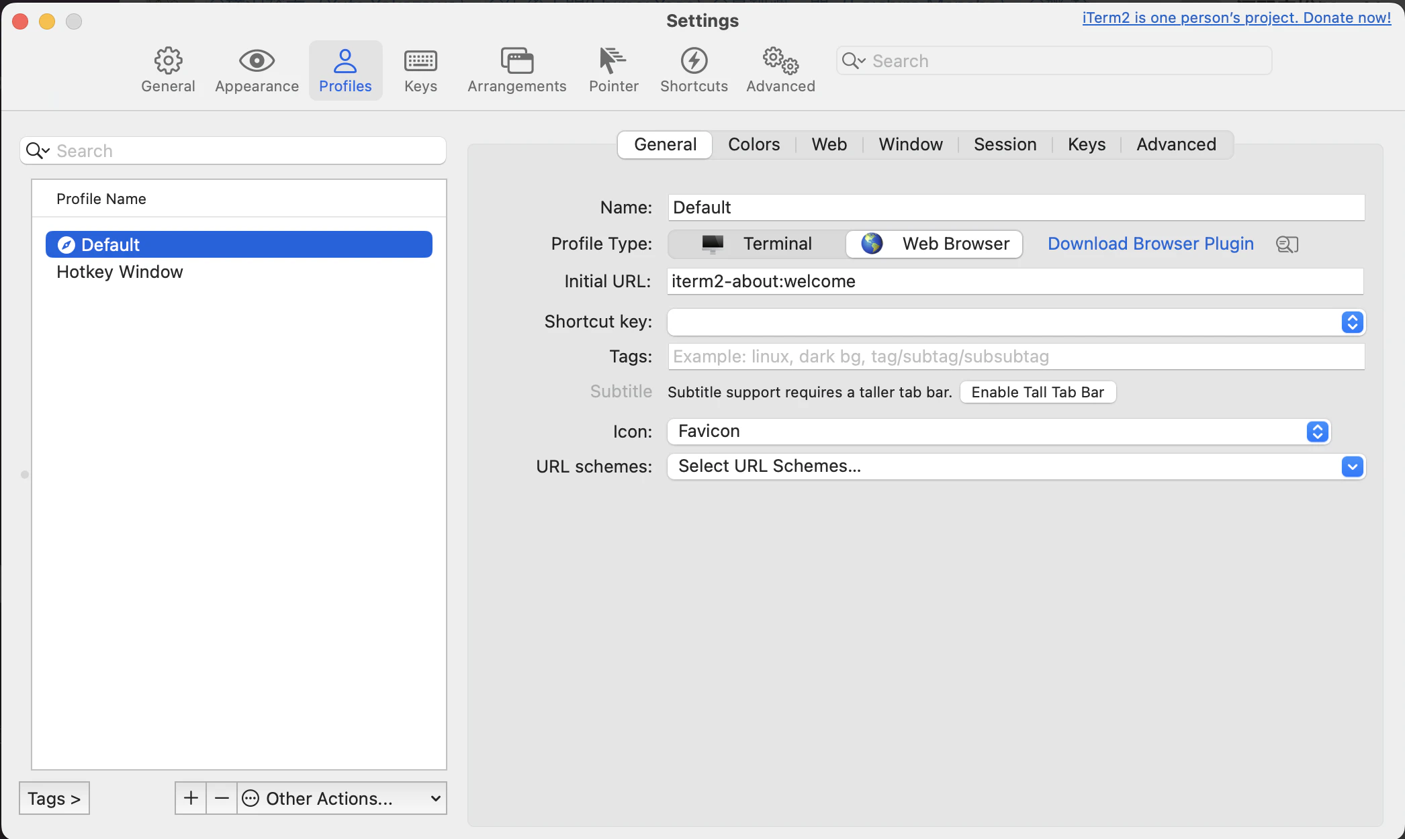Click the magnifier in profile search box

[x=37, y=151]
